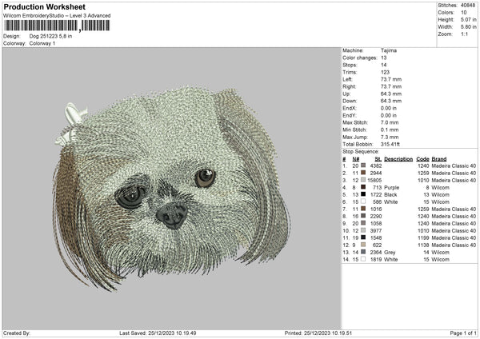Pick the Grey color swatch in stop 13
The width and height of the screenshot is (480, 339).
(x=363, y=252)
